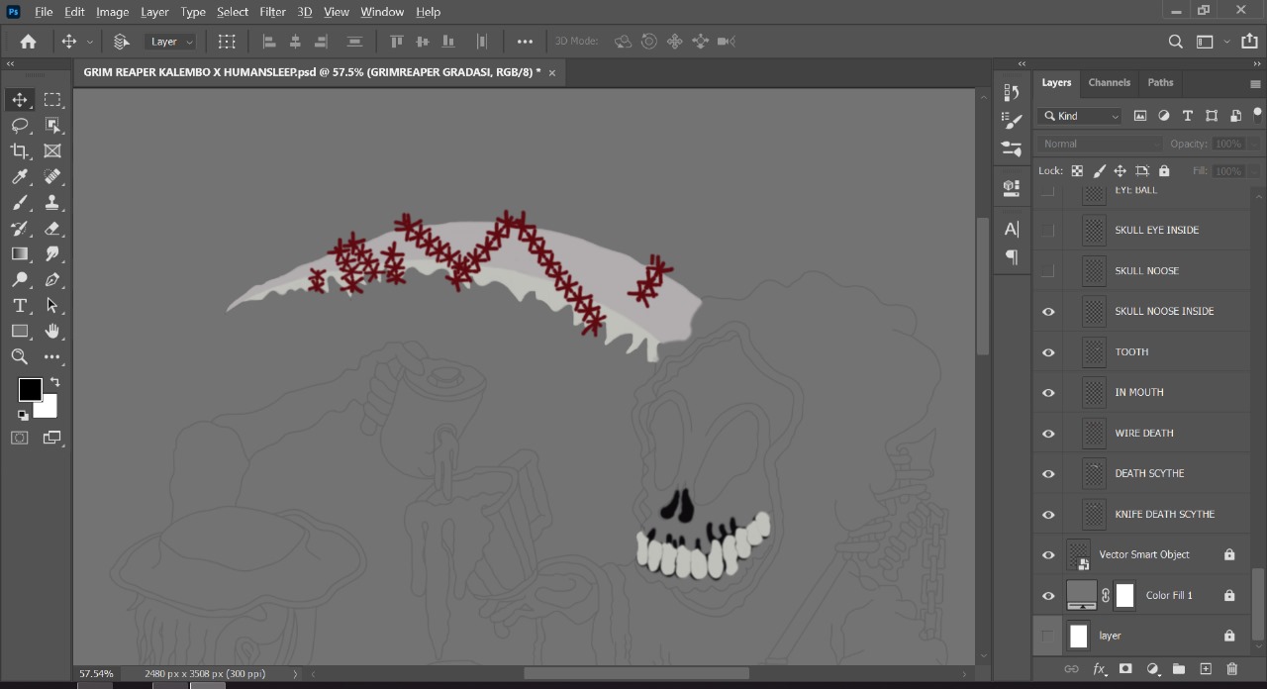This screenshot has width=1267, height=689.
Task: Click the Home button in options bar
Action: [x=29, y=42]
